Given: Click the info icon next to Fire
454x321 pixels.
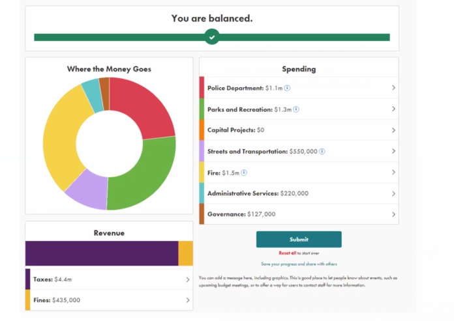Looking at the screenshot, I should 244,173.
